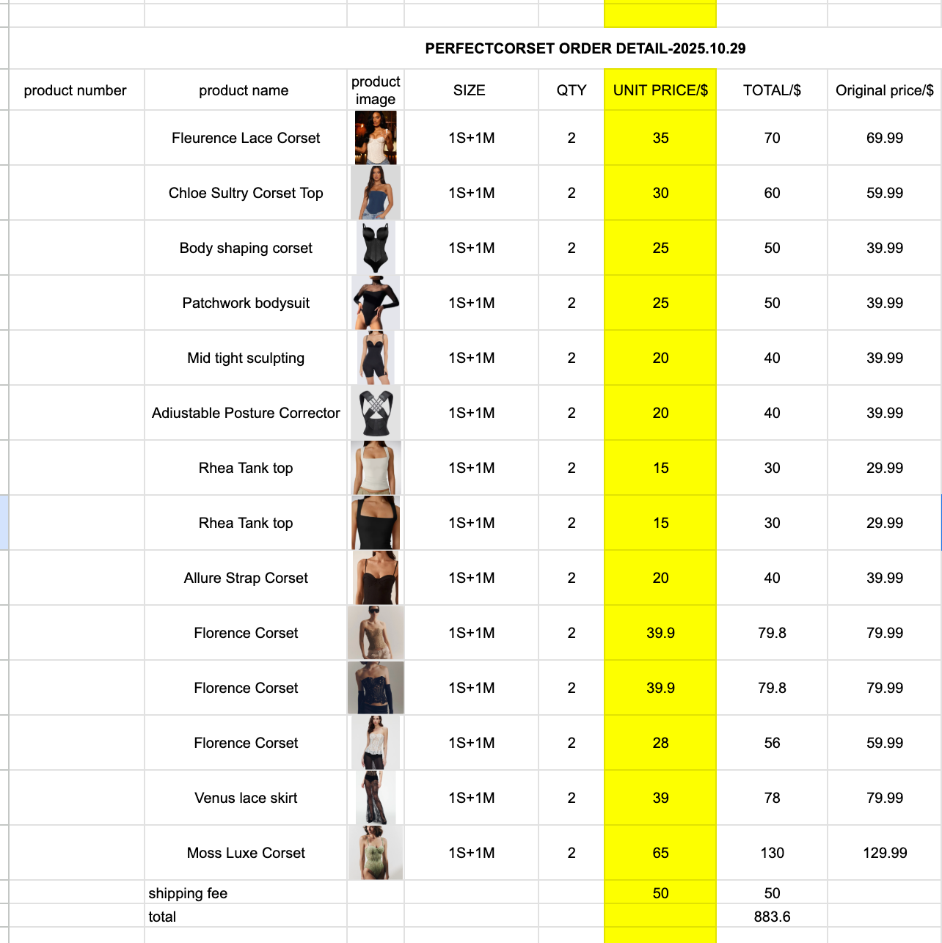Screen dimensions: 942x943
Task: Click the Moss Luxe Corset product image
Action: point(376,853)
